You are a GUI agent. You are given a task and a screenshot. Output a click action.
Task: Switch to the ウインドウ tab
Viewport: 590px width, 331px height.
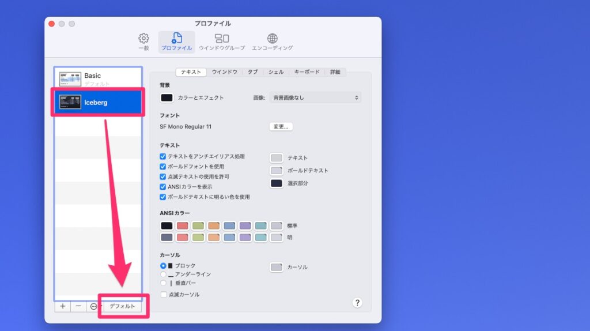[x=224, y=72]
